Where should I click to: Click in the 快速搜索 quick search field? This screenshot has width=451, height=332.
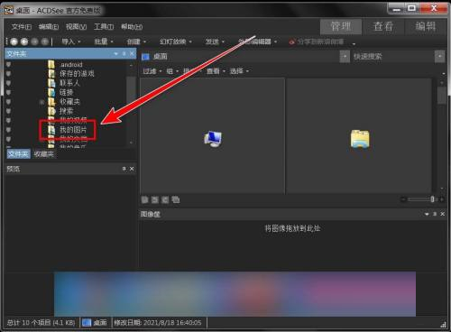pos(392,56)
